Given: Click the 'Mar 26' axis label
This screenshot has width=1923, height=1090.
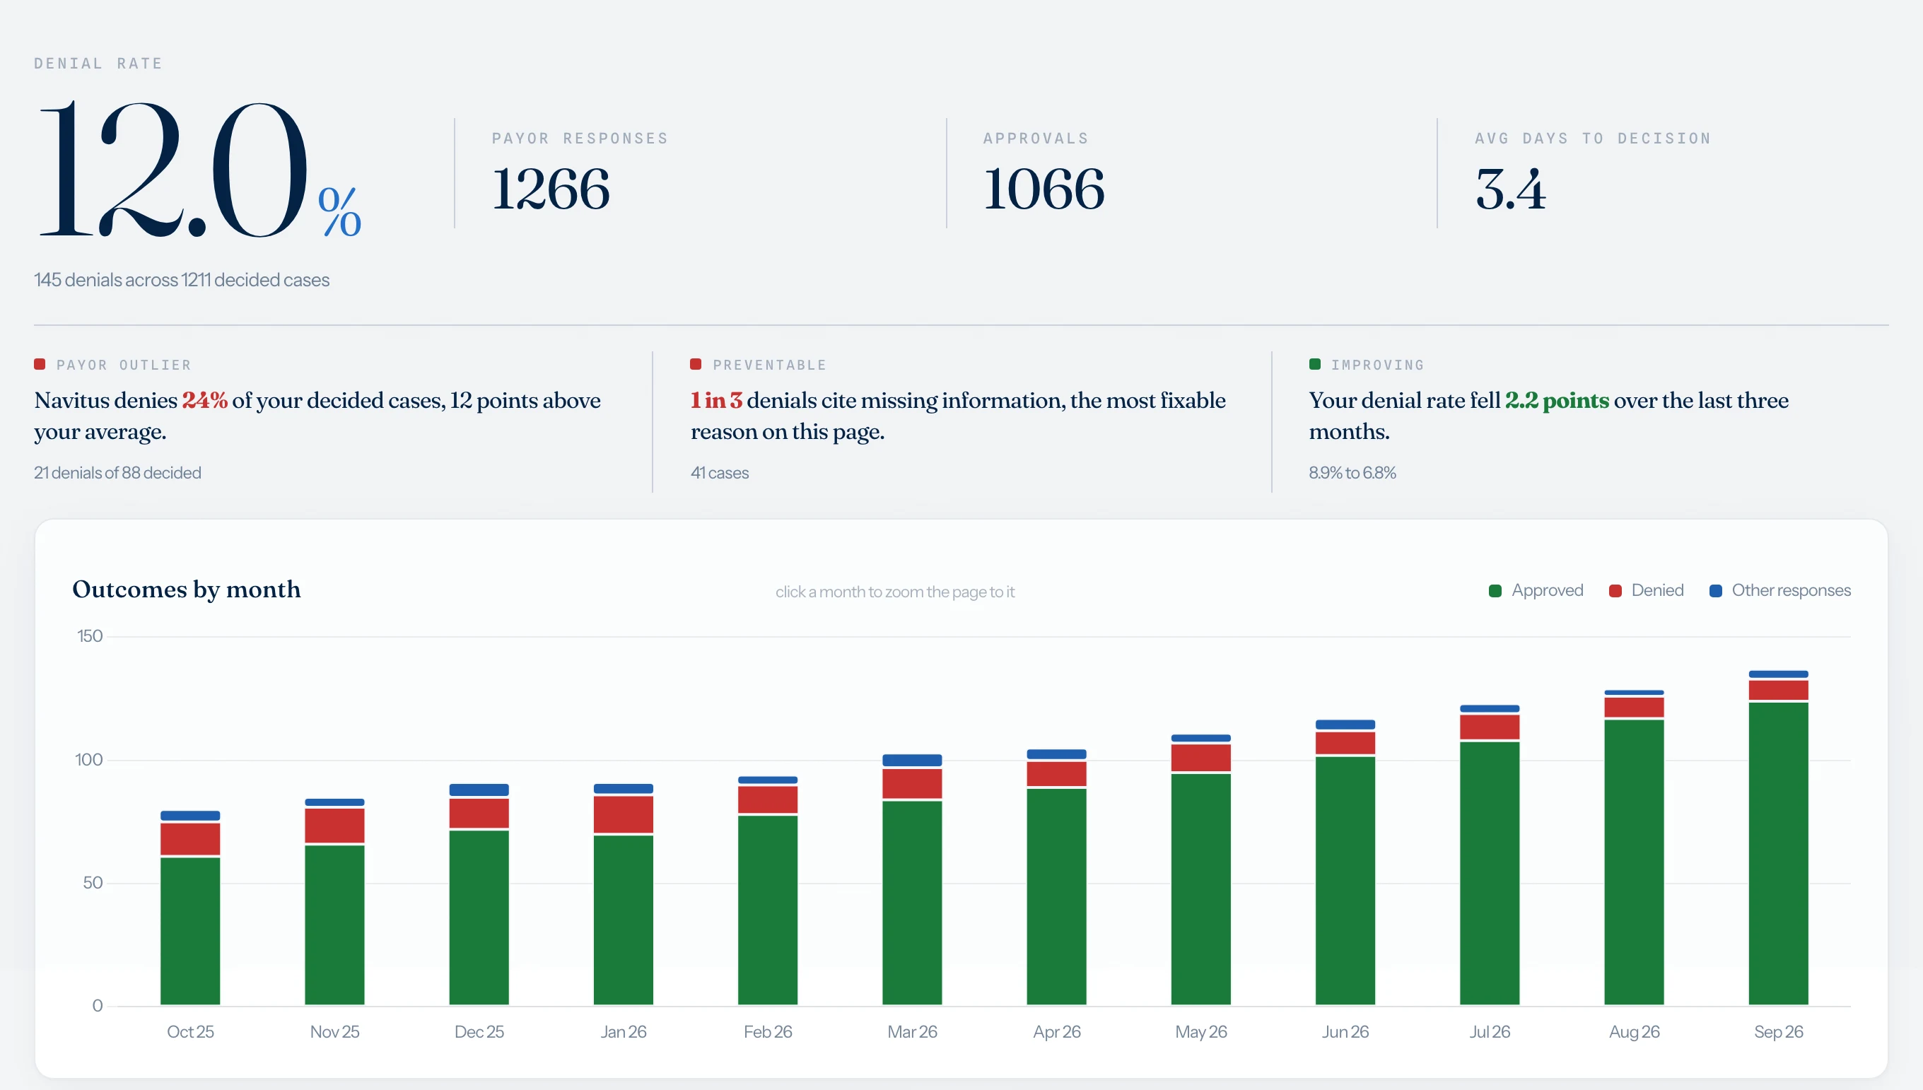Looking at the screenshot, I should tap(913, 1031).
